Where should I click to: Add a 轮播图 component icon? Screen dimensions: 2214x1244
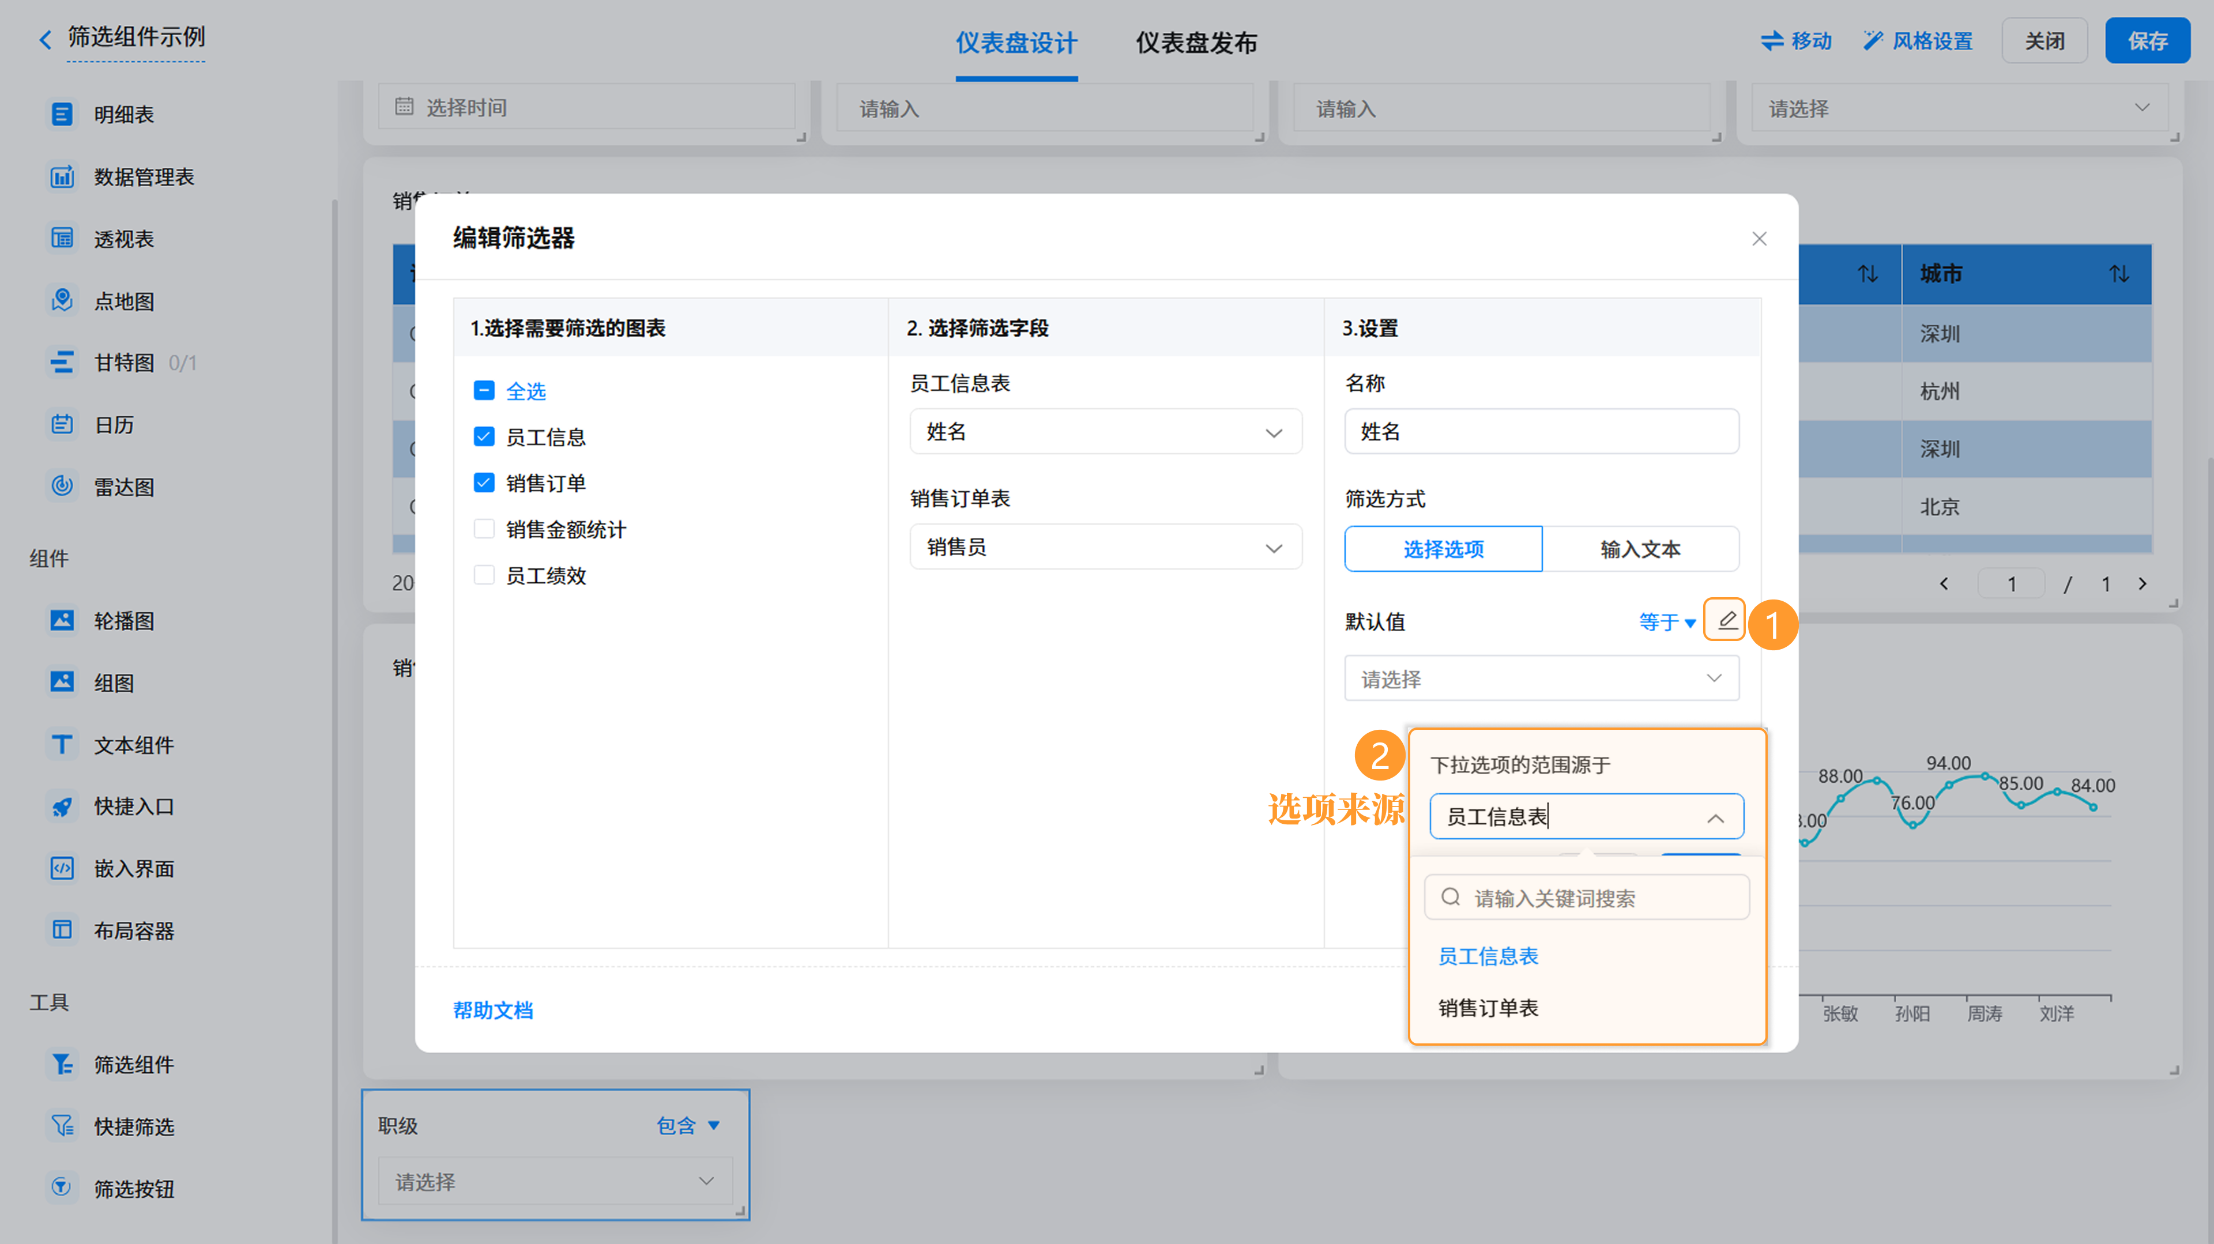point(62,620)
